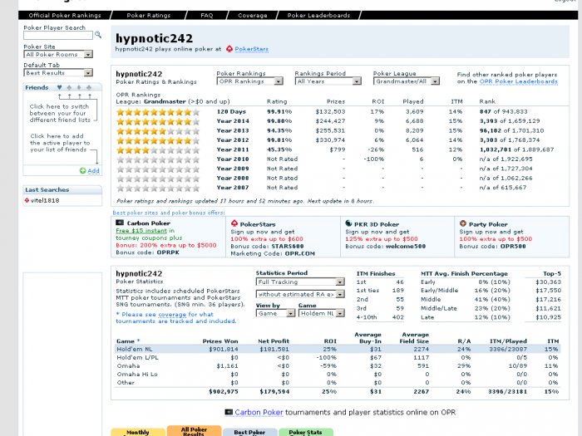The height and width of the screenshot is (436, 582).
Task: Open the Coverage menu item
Action: [x=253, y=15]
